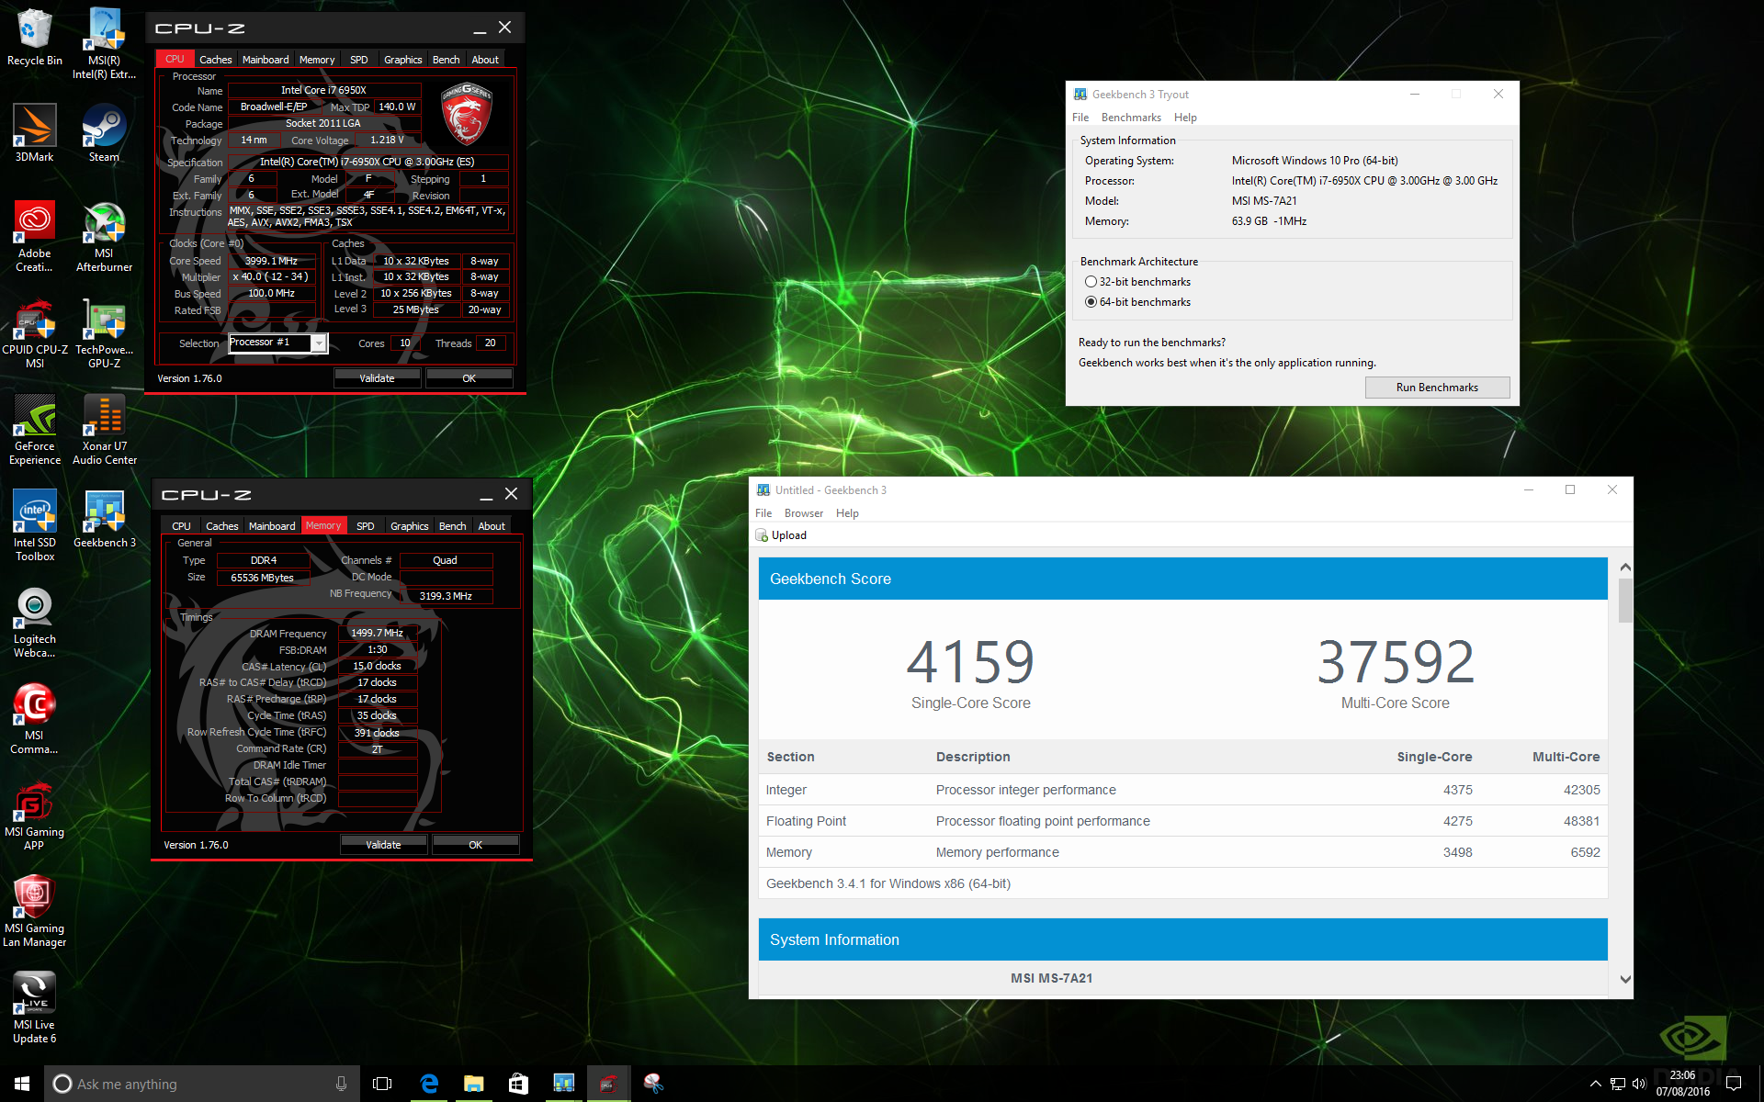Click the Memory performance row

1183,852
